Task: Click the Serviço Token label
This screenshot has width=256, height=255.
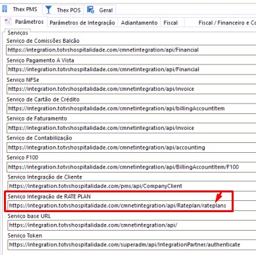Action: pyautogui.click(x=25, y=236)
